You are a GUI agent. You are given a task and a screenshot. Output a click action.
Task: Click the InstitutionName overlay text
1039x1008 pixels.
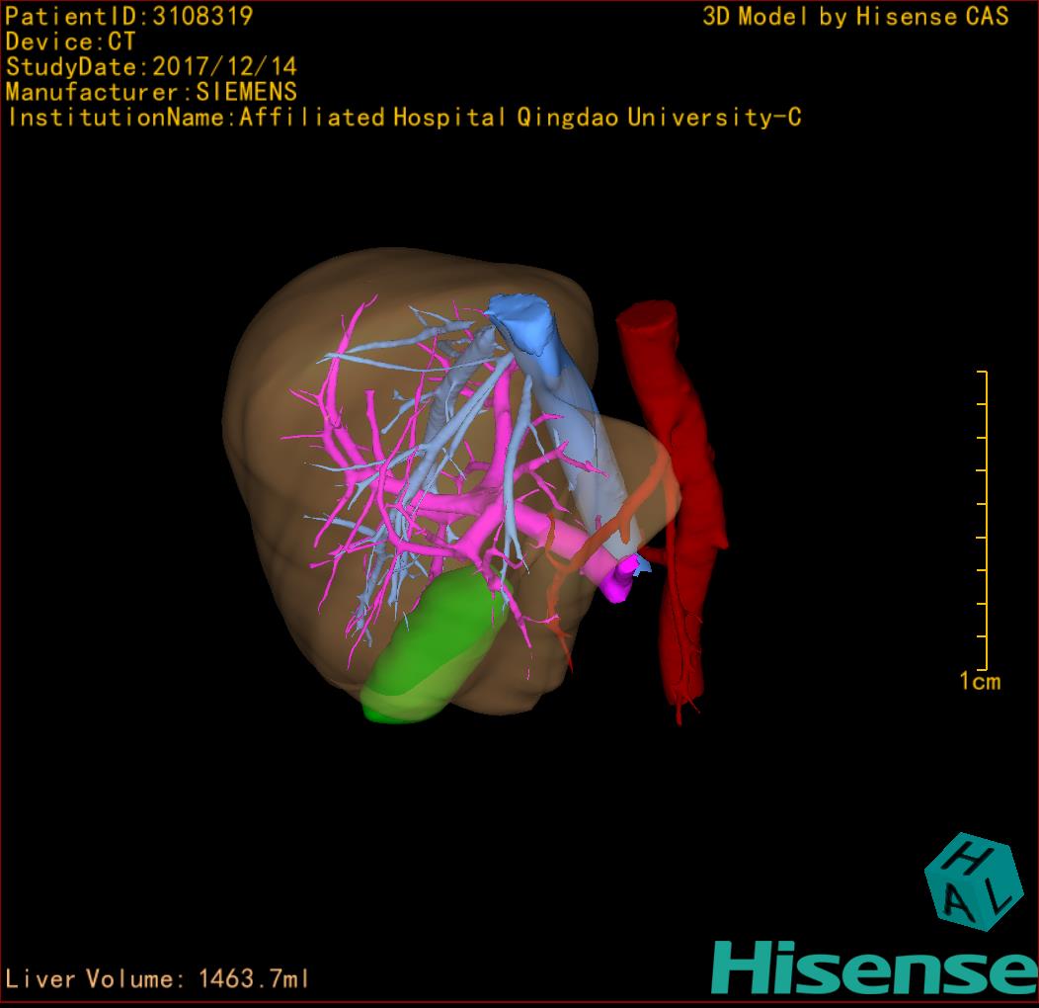(x=404, y=118)
